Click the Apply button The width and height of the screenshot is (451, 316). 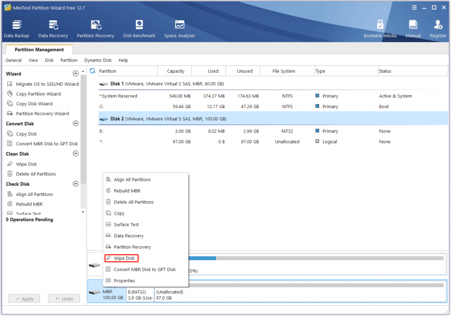tap(24, 299)
